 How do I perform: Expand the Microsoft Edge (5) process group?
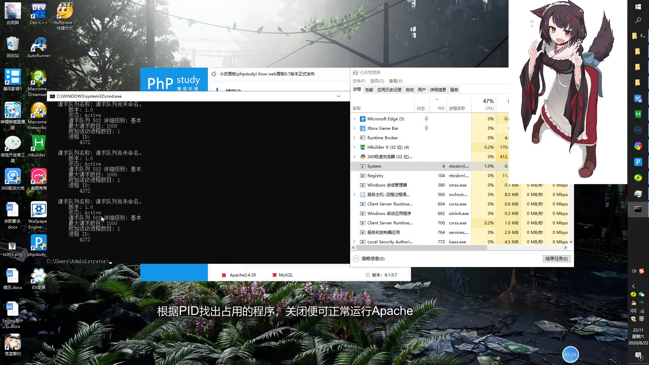pos(354,119)
